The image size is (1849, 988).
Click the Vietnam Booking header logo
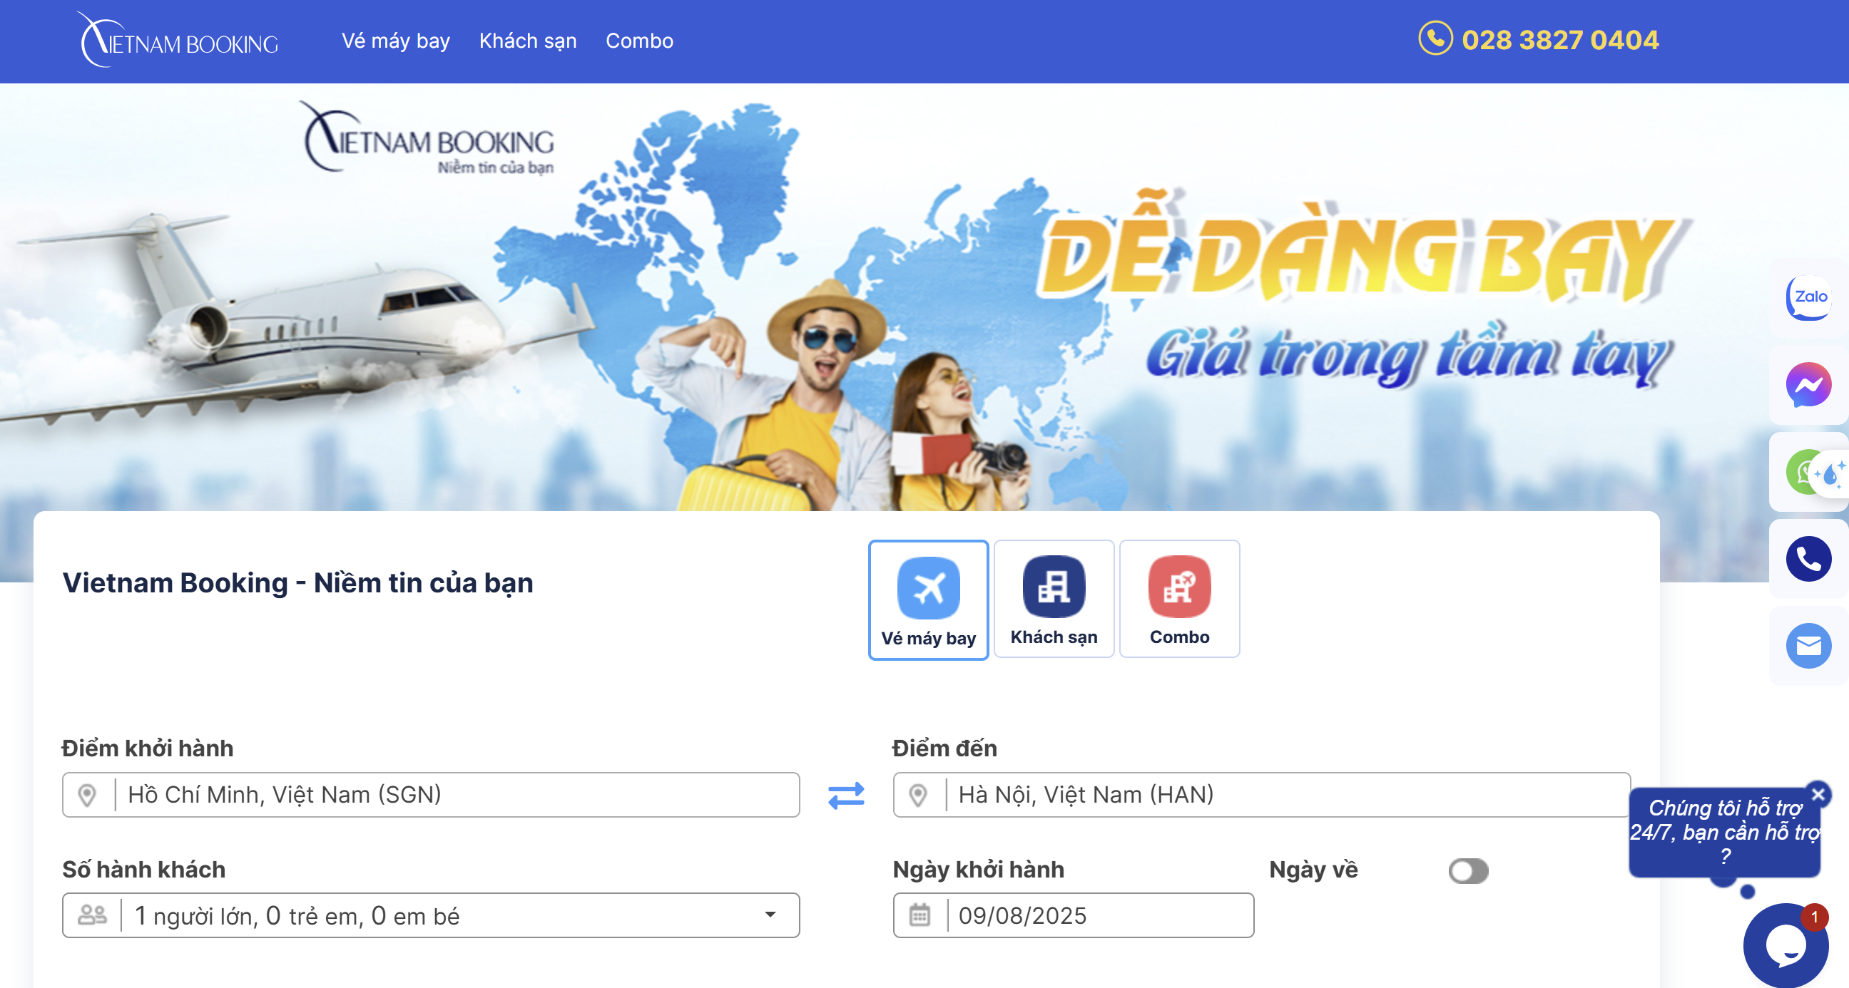[x=177, y=40]
